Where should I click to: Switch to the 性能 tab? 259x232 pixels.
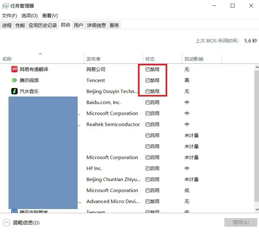[20, 25]
